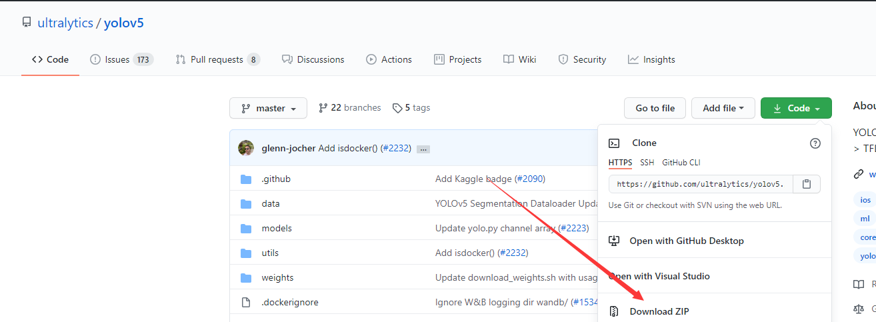The width and height of the screenshot is (876, 322).
Task: Click the Clone help question-mark icon
Action: coord(815,143)
